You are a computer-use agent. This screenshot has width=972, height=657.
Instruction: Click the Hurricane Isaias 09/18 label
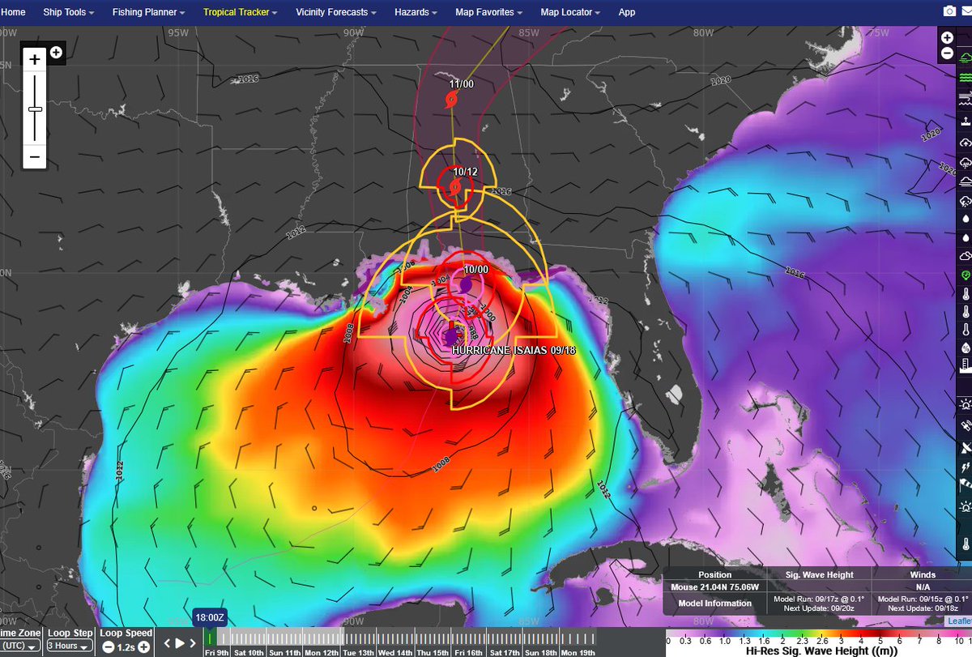[x=514, y=350]
